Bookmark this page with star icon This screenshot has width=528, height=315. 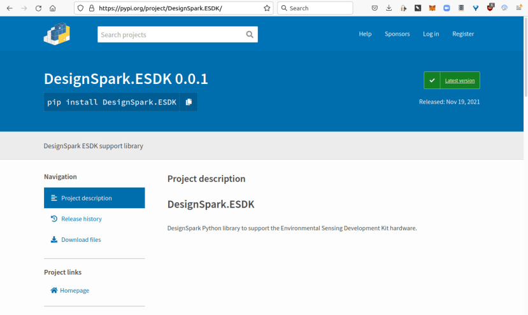point(267,8)
